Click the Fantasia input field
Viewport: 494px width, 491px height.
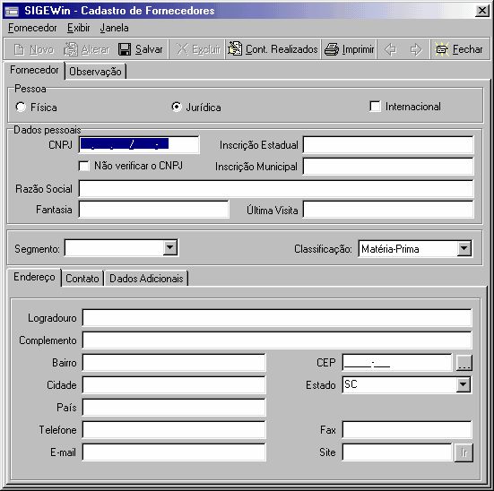coord(153,210)
